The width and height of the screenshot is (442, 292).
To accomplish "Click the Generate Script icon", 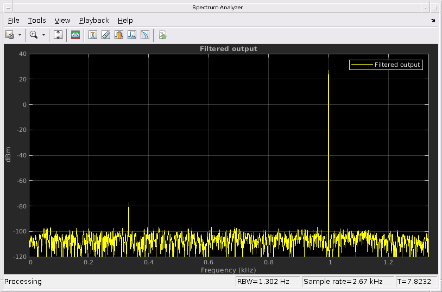I will [162, 35].
